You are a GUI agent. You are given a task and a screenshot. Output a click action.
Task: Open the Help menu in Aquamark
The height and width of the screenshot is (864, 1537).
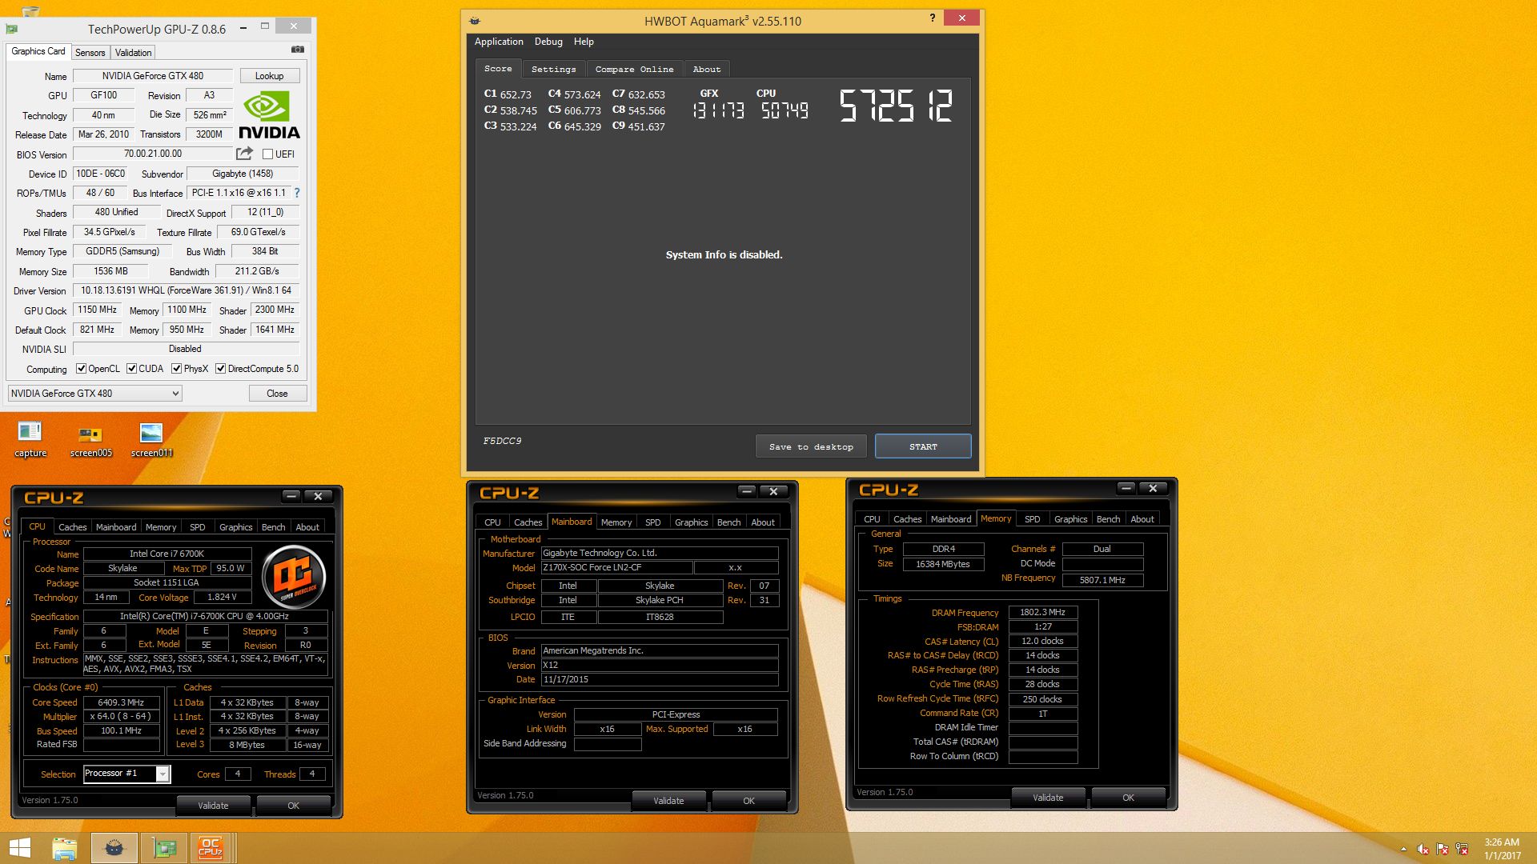tap(584, 42)
